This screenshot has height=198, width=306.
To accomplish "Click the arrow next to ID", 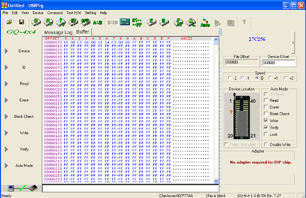I will [7, 67].
